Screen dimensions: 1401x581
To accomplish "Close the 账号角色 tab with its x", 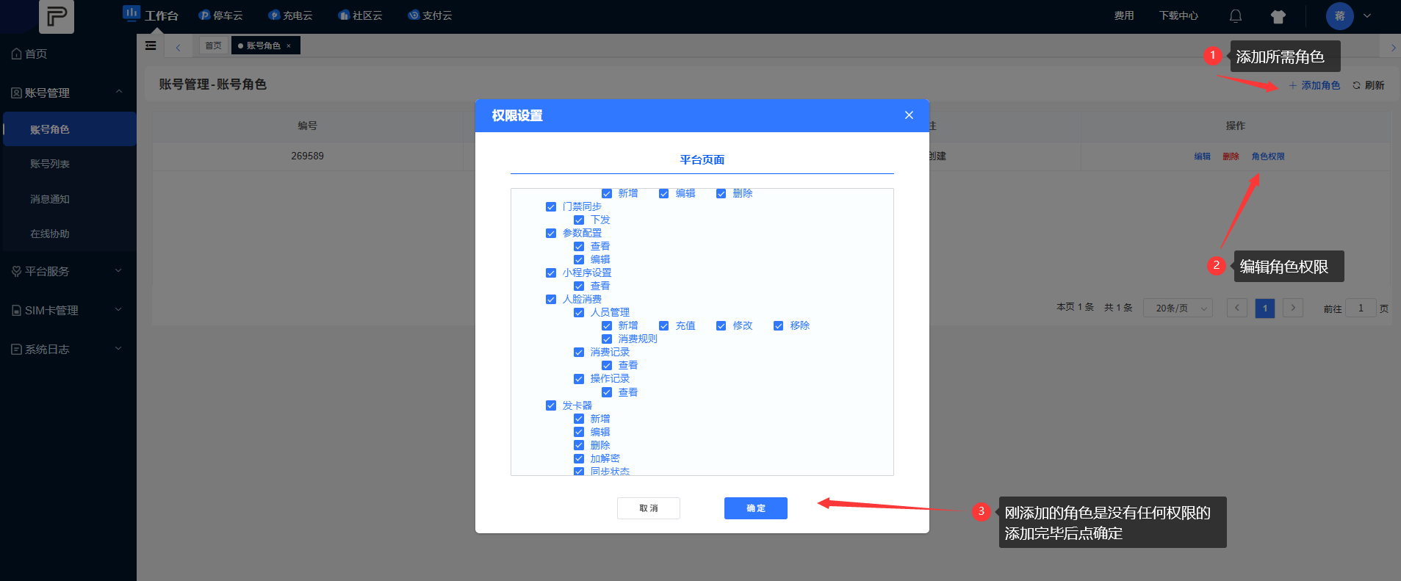I will click(x=289, y=46).
